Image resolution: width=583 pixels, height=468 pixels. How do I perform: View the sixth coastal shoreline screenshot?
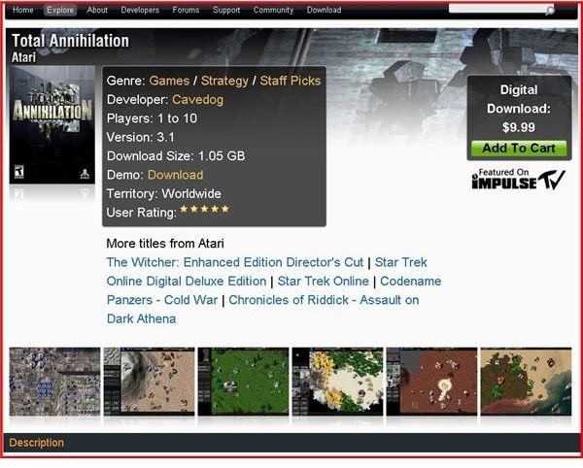click(x=526, y=382)
